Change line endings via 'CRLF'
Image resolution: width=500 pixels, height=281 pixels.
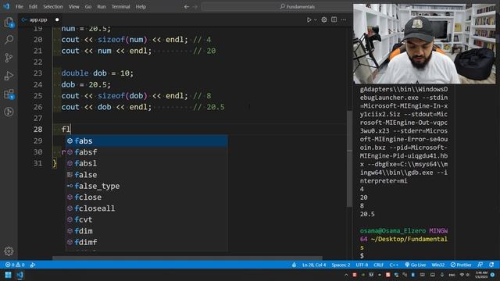coord(378,265)
